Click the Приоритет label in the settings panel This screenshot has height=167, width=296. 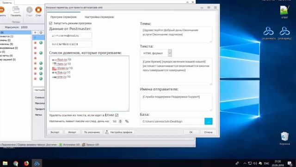[x=40, y=109]
